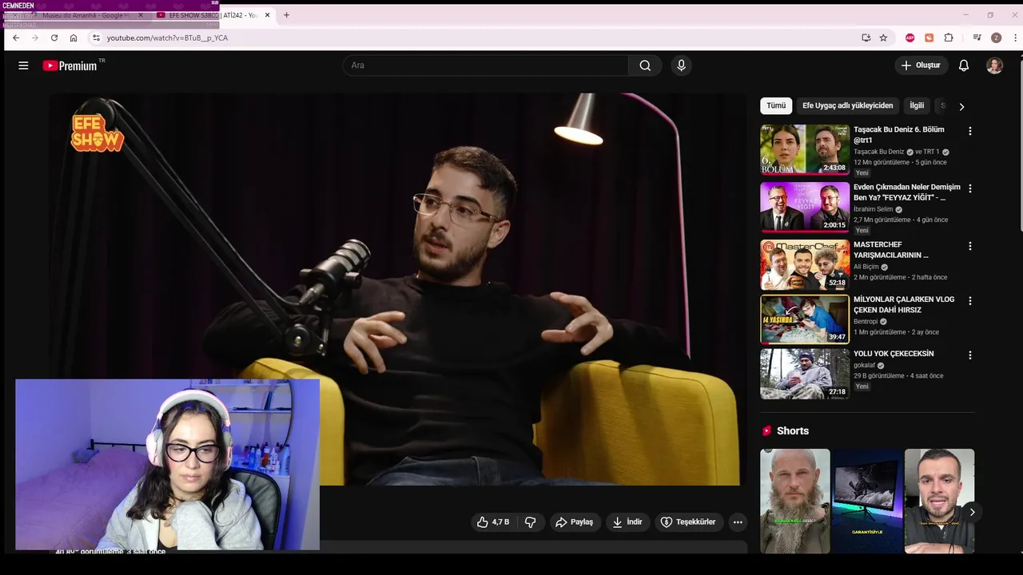Open options menu for Evden Çıkmadan video
This screenshot has width=1023, height=575.
click(970, 188)
